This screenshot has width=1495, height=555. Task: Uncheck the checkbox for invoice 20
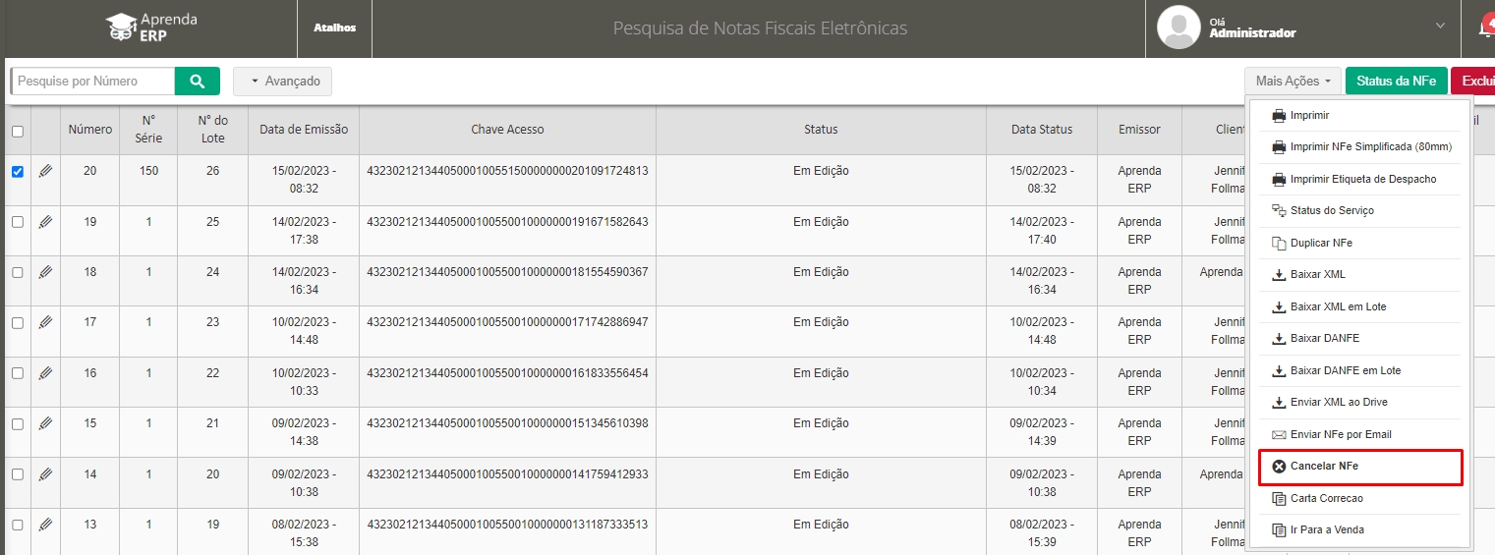17,171
